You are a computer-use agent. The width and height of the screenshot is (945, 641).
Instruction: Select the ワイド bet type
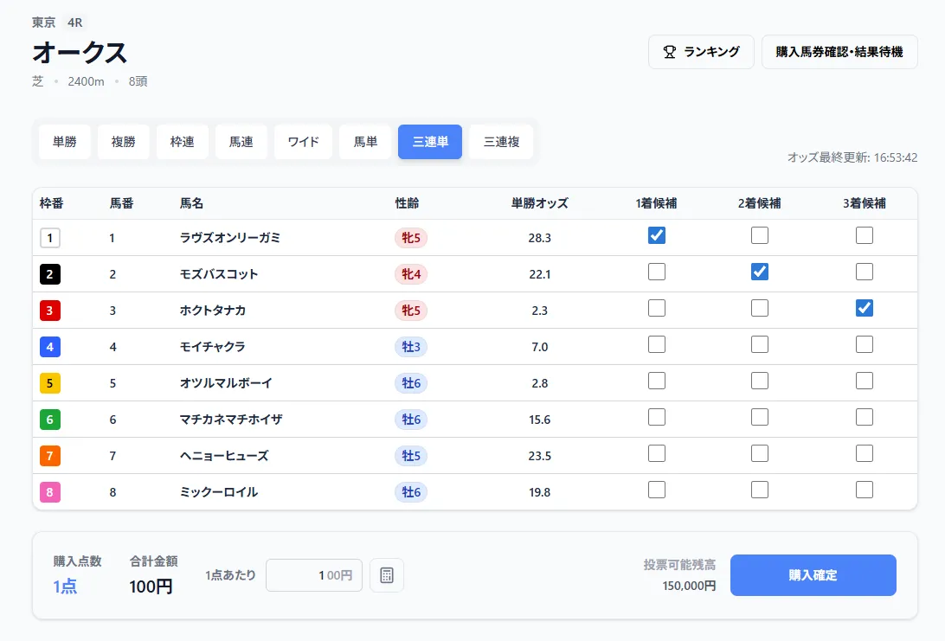(x=303, y=141)
